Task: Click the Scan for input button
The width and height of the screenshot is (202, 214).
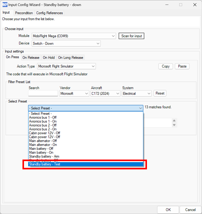Action: 131,36
